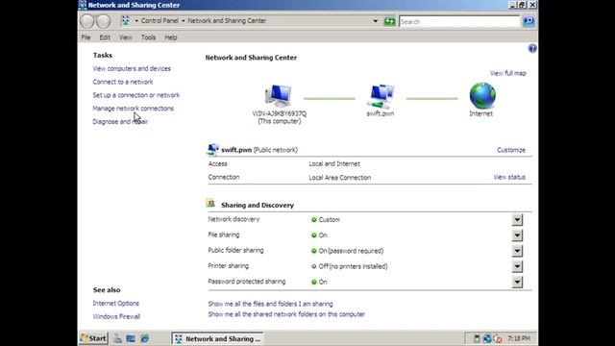Open the Edit menu

[x=105, y=37]
